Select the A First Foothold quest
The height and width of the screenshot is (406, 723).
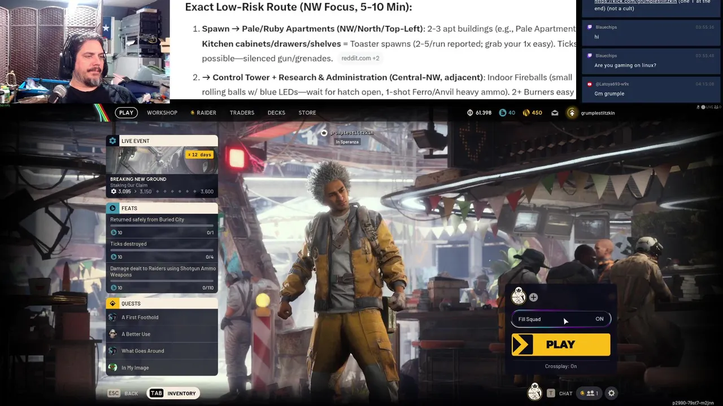pyautogui.click(x=162, y=317)
